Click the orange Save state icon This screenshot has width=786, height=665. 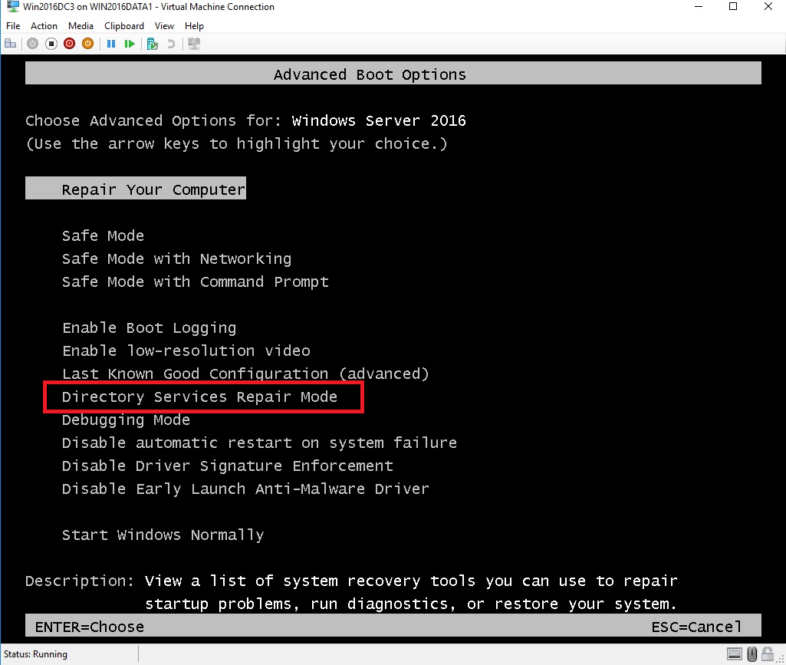coord(87,44)
